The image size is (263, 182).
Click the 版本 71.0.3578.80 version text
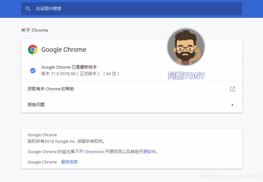80,74
